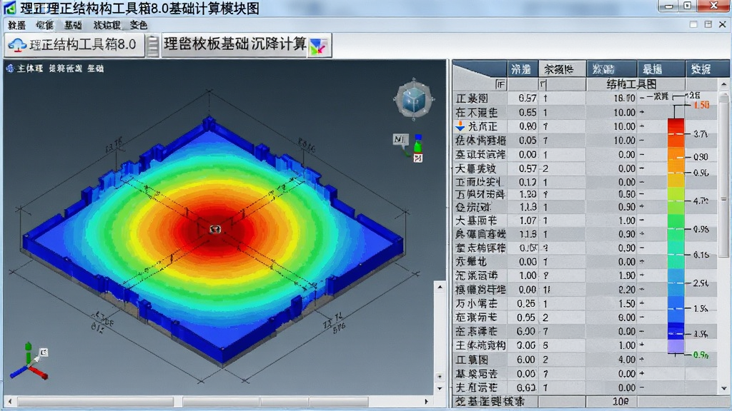This screenshot has width=732, height=411.
Task: Click the left arrow of the horizontal scrollbar
Action: 10,401
